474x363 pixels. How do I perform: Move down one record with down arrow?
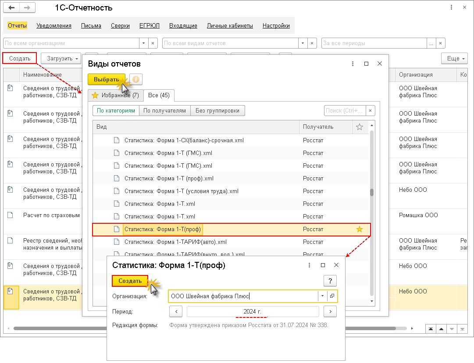(x=452, y=329)
